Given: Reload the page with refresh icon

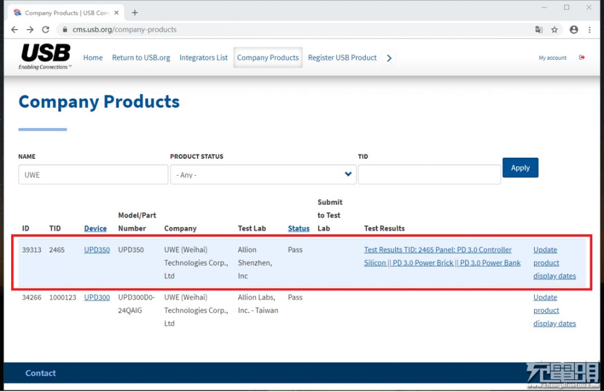Looking at the screenshot, I should (x=45, y=30).
